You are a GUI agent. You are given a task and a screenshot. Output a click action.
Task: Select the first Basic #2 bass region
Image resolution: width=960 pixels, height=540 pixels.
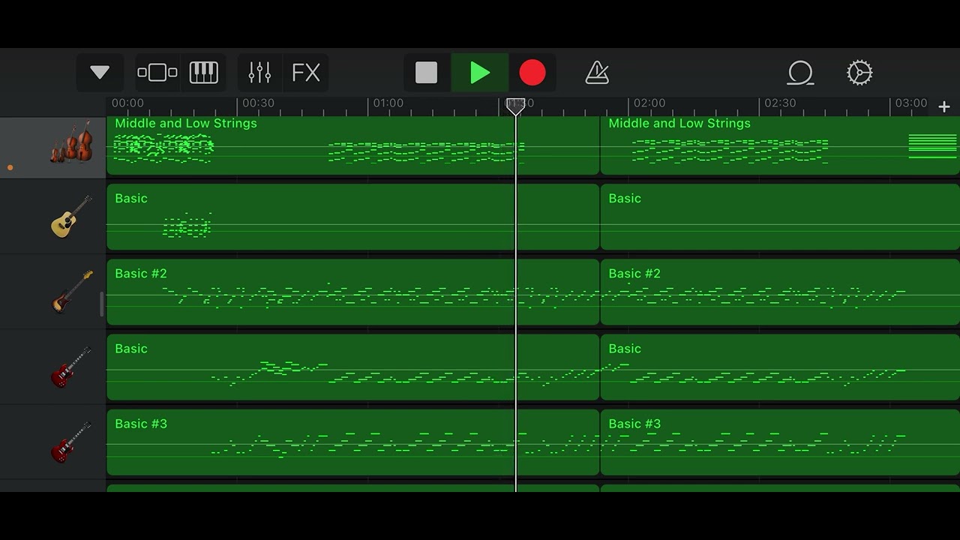[353, 292]
